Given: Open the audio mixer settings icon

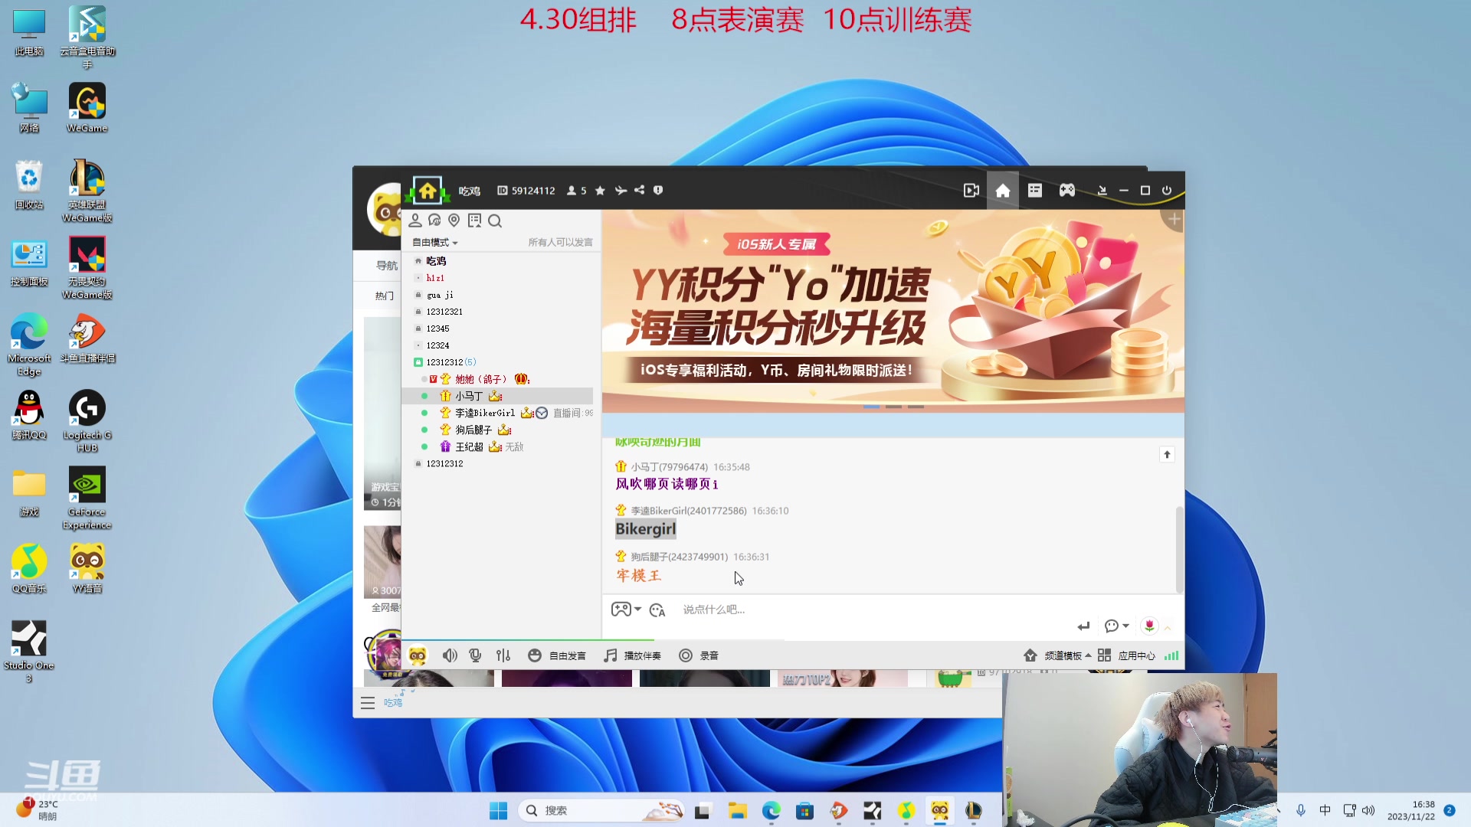Looking at the screenshot, I should [503, 655].
